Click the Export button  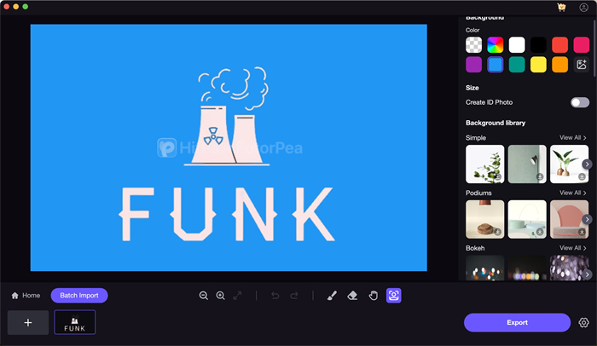tap(517, 323)
